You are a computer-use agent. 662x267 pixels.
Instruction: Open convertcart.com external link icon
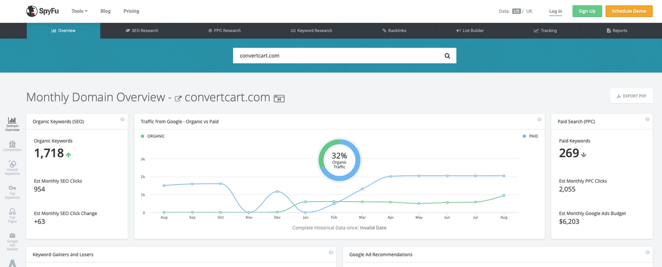pos(178,99)
